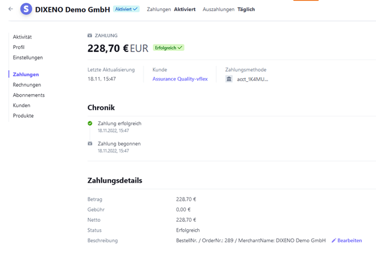The image size is (376, 254).
Task: Select the DIXENO Demo GmbH title
Action: coord(73,9)
